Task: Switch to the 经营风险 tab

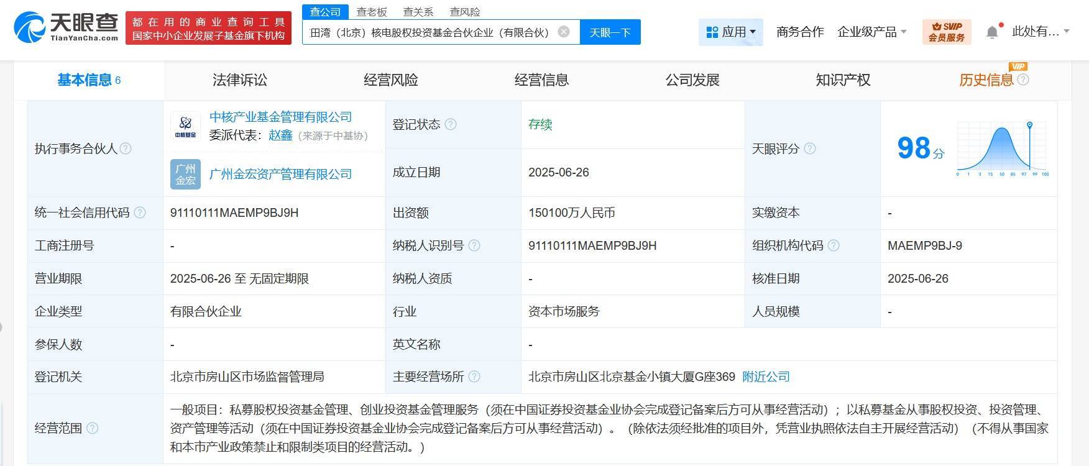Action: 391,80
